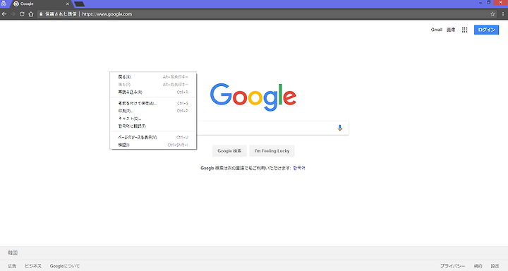Click the Google 検索 button
508x271 pixels.
[x=229, y=151]
